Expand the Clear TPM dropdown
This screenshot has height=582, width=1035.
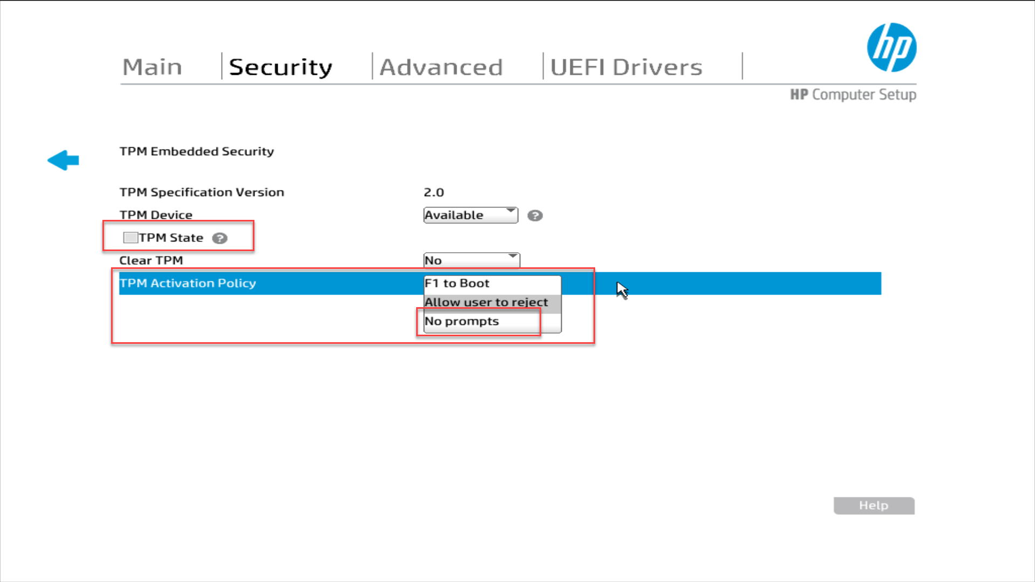472,260
